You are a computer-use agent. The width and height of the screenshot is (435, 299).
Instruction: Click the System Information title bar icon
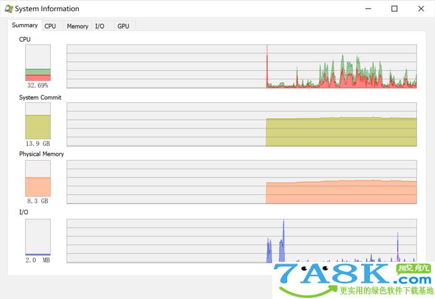point(9,9)
